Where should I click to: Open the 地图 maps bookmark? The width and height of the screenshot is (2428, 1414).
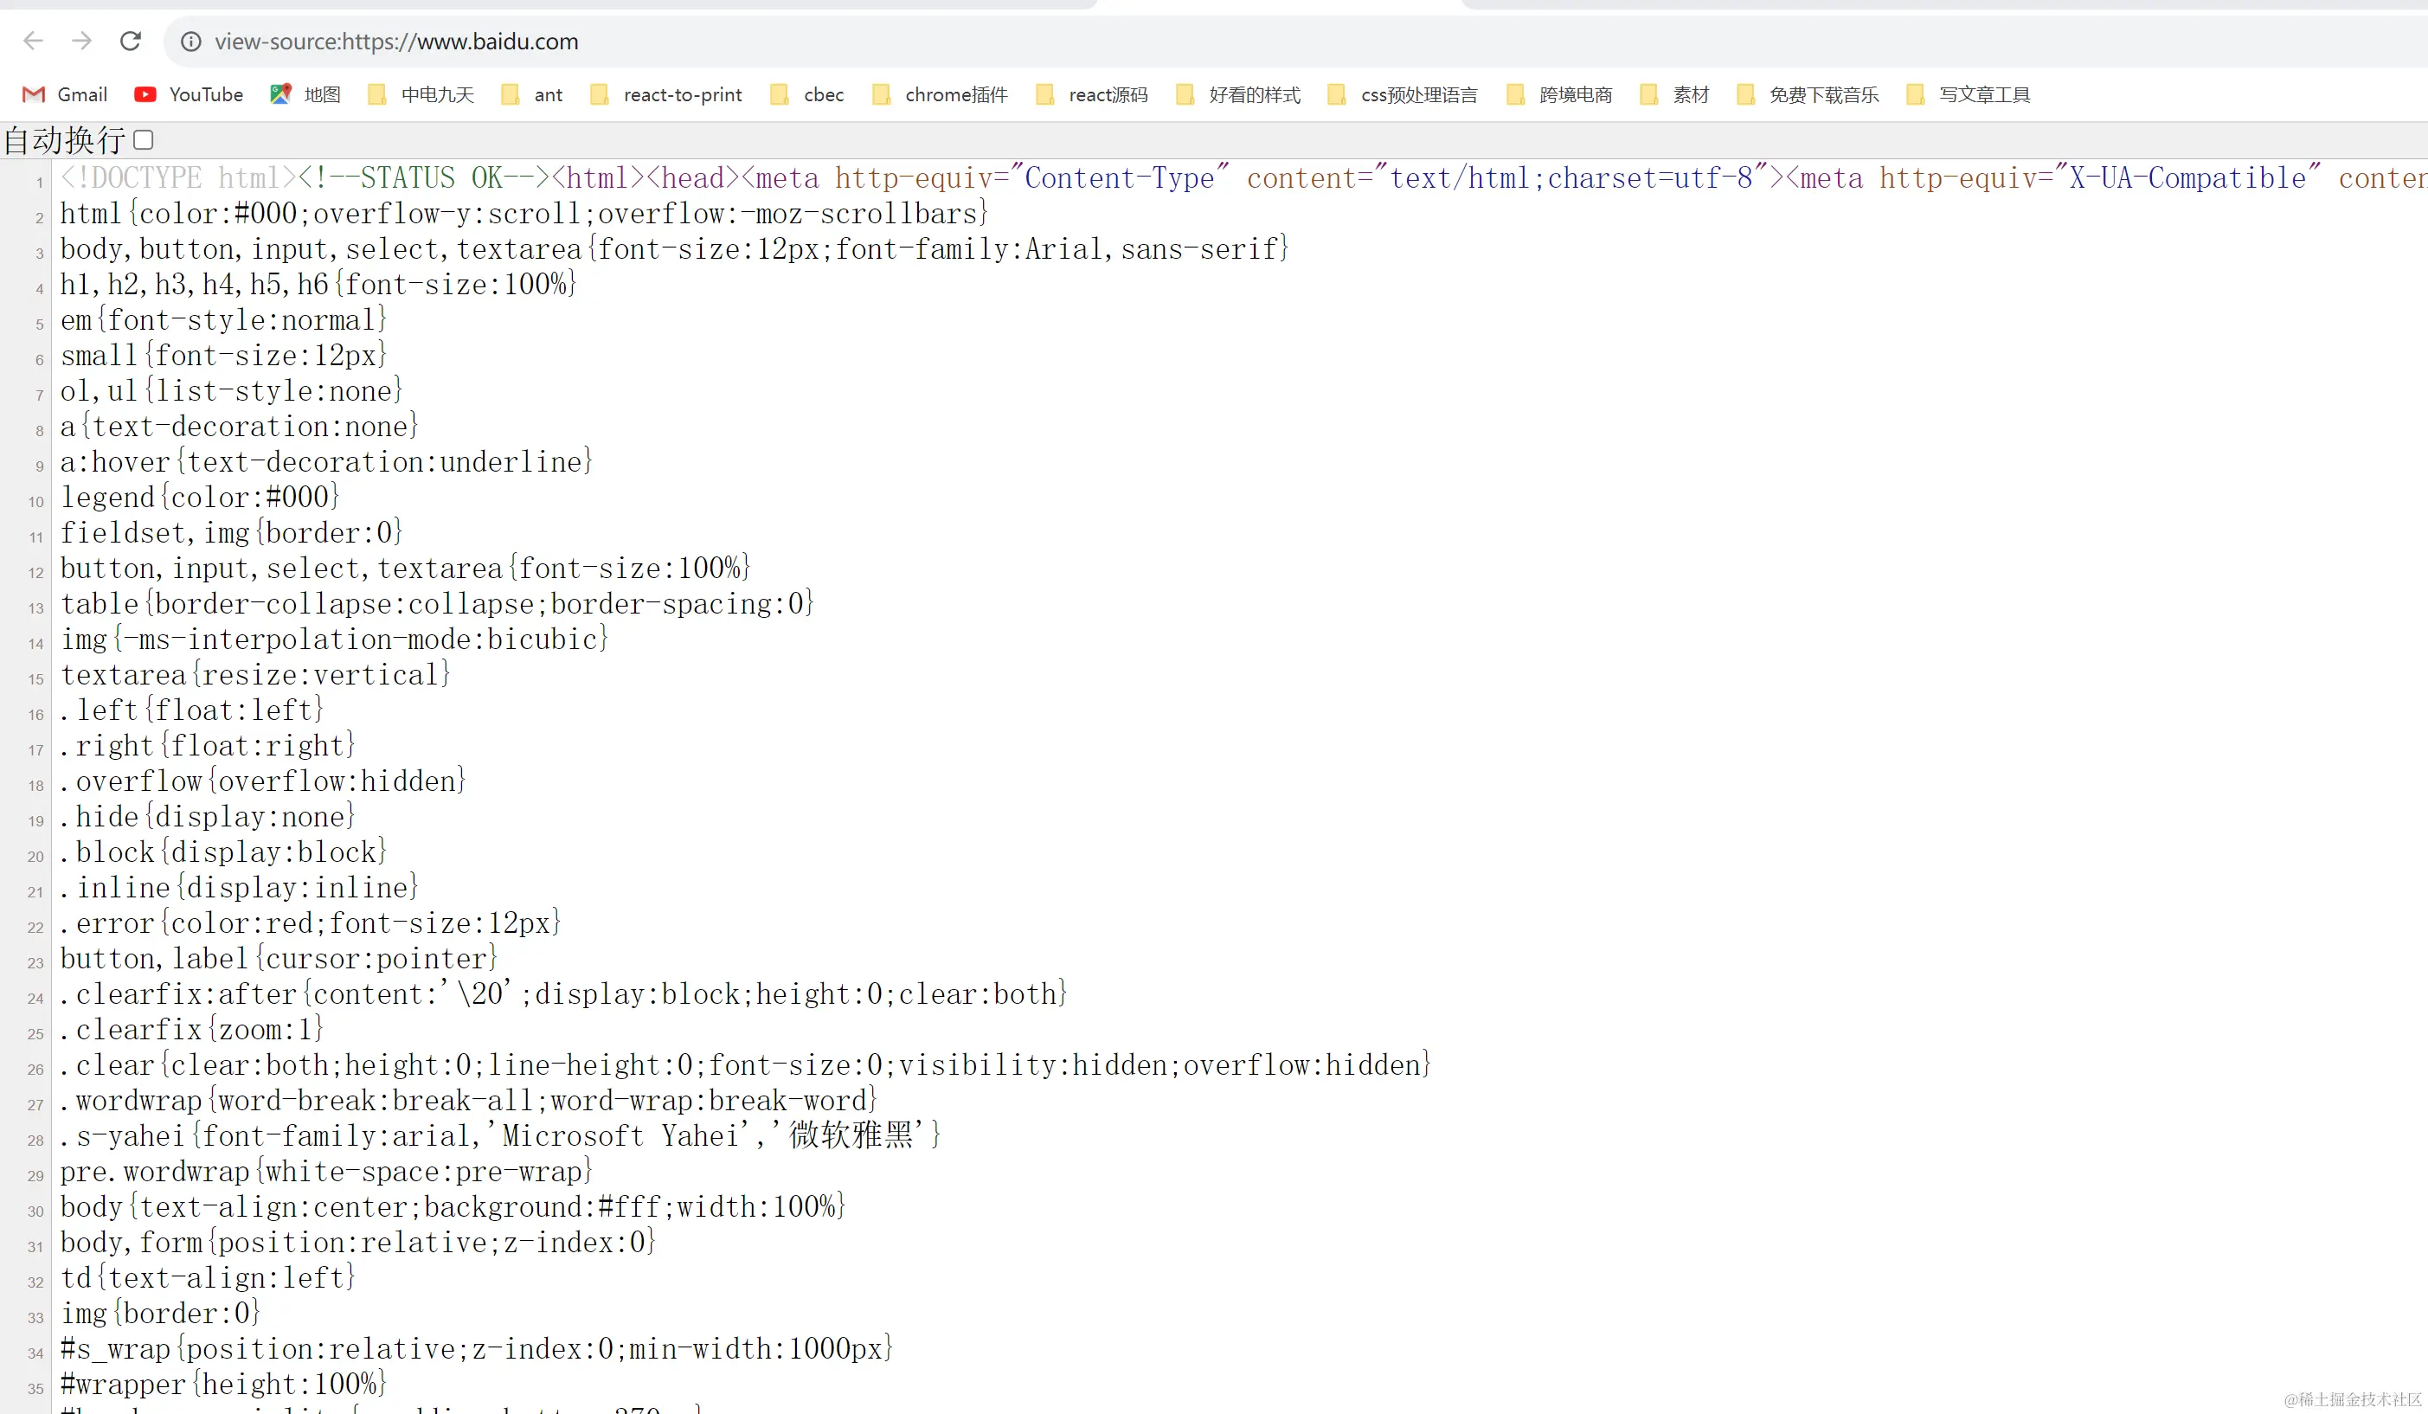click(x=305, y=94)
